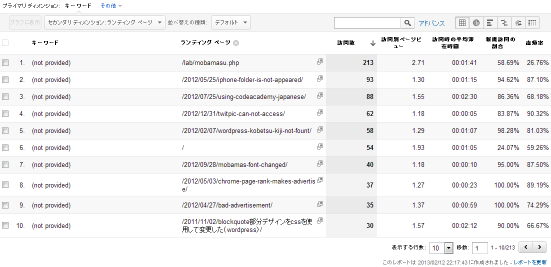Select the term cloud view icon
This screenshot has height=267, width=551.
518,23
